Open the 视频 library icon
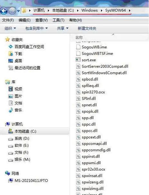 point(11,89)
